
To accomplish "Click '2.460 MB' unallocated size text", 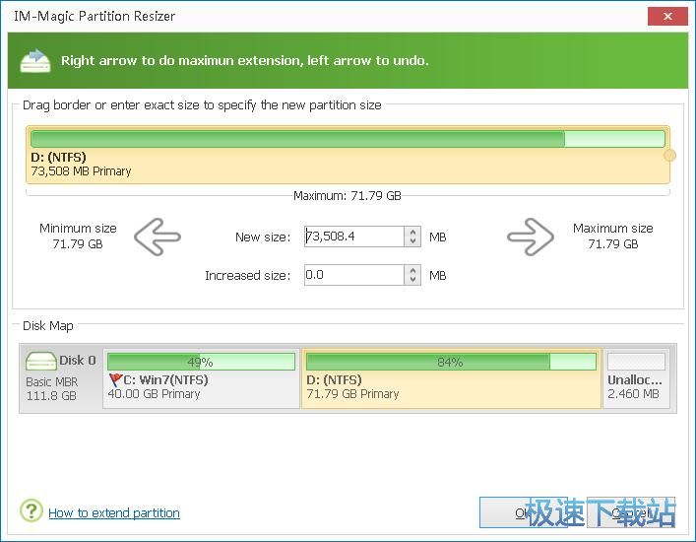I will [633, 394].
